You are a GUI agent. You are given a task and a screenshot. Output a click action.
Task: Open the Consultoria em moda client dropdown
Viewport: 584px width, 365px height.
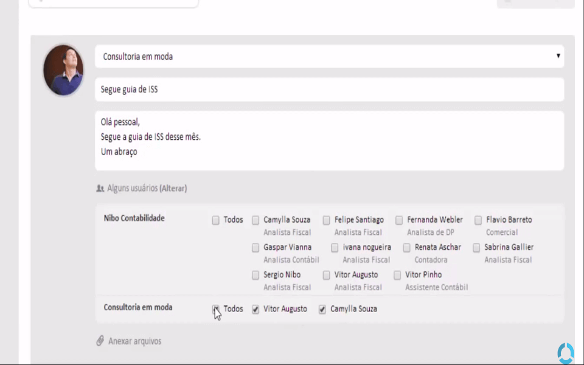coord(329,57)
